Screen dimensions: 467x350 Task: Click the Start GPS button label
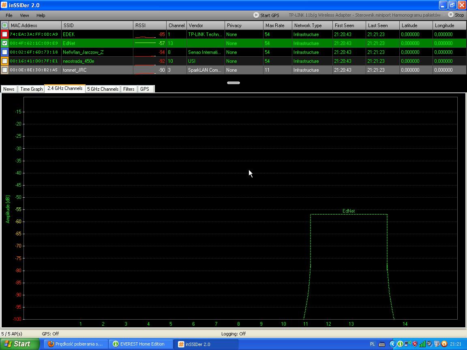pos(270,15)
